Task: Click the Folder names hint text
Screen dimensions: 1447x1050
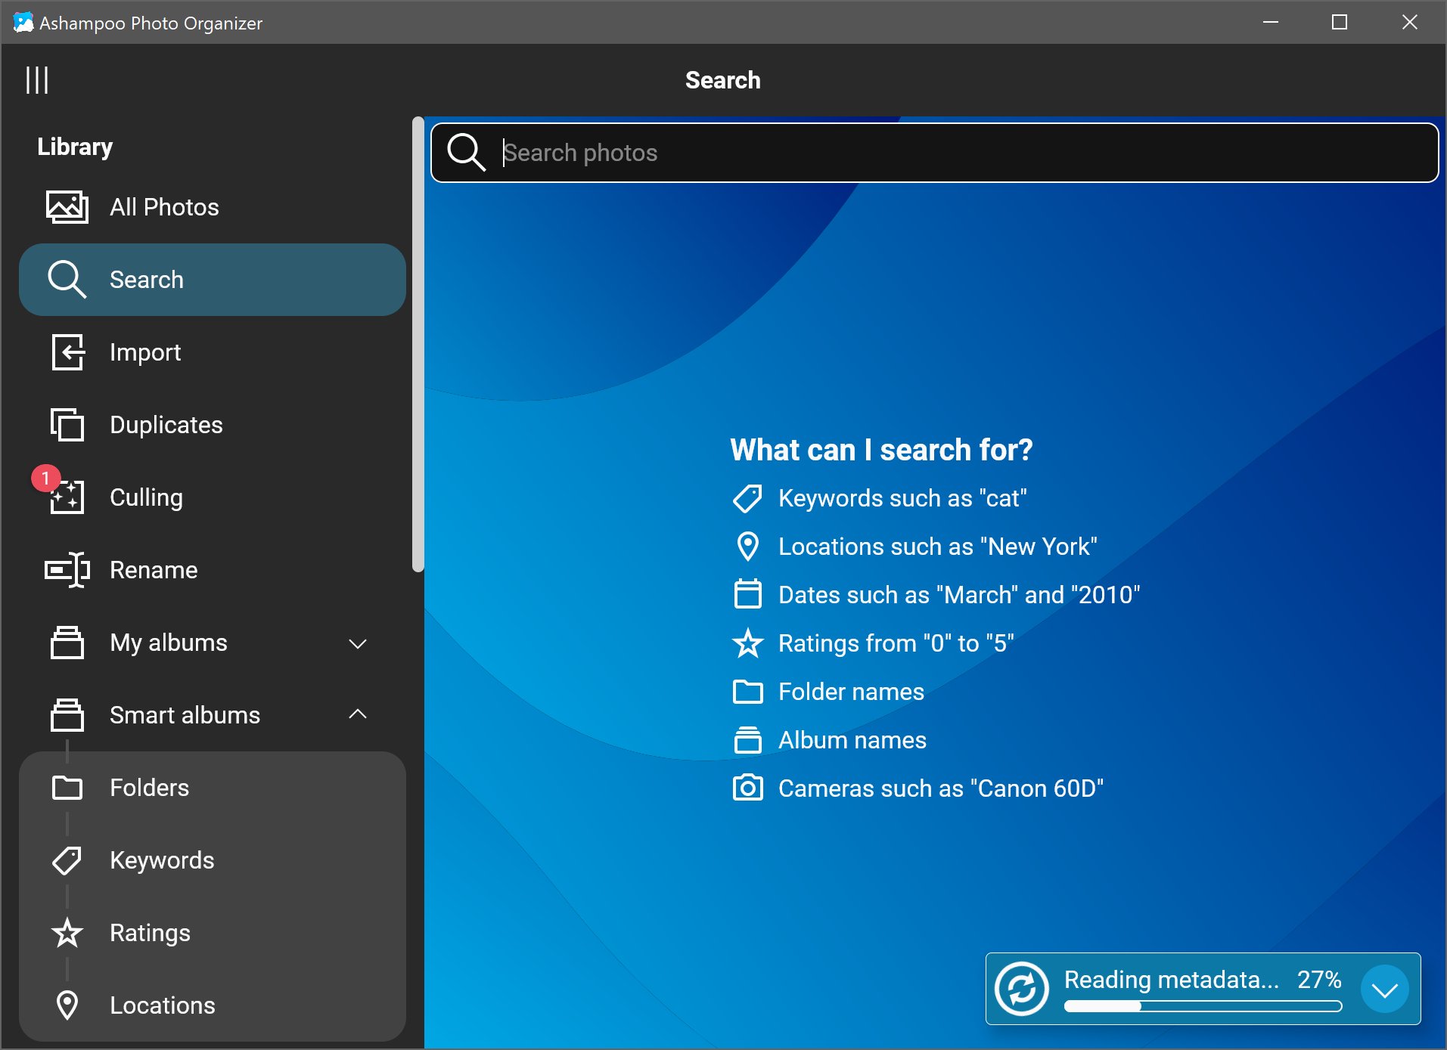Action: coord(852,692)
